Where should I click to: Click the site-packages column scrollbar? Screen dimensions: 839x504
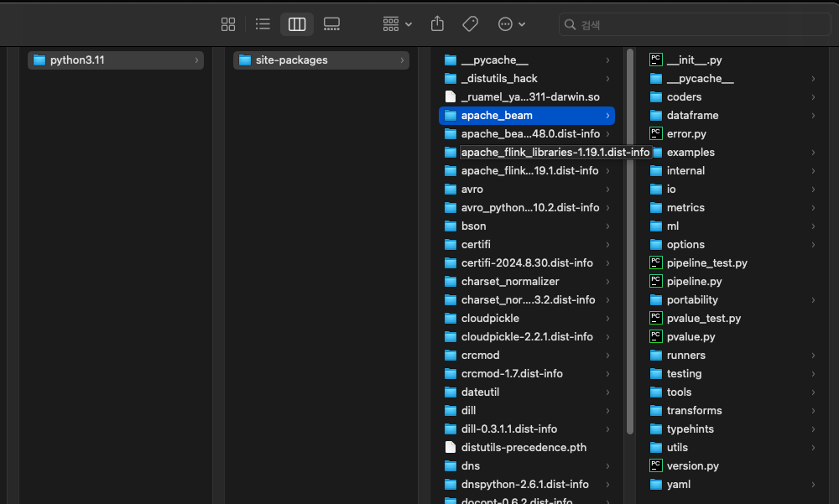pos(630,242)
